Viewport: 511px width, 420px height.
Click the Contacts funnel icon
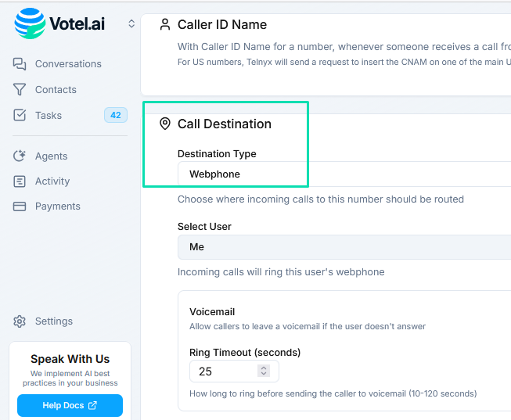pos(20,90)
